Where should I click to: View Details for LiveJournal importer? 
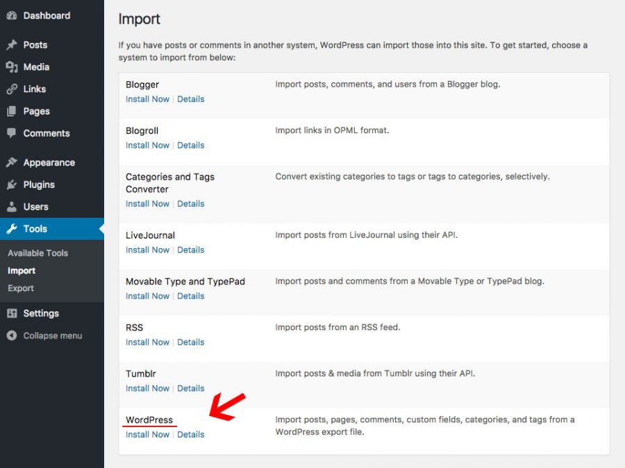click(190, 250)
